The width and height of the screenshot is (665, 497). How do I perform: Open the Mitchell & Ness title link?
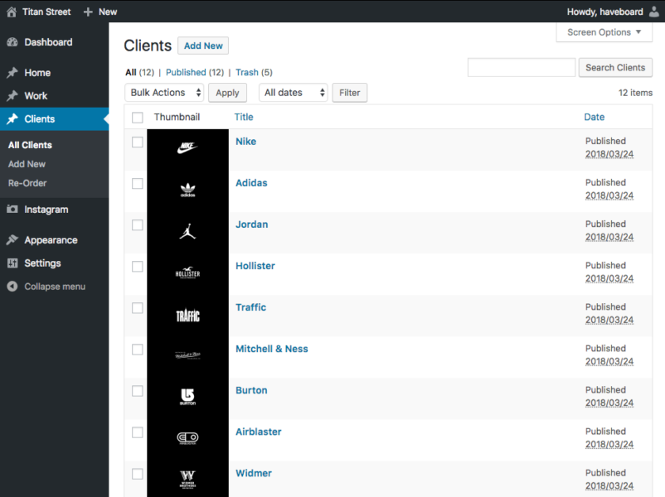click(272, 349)
